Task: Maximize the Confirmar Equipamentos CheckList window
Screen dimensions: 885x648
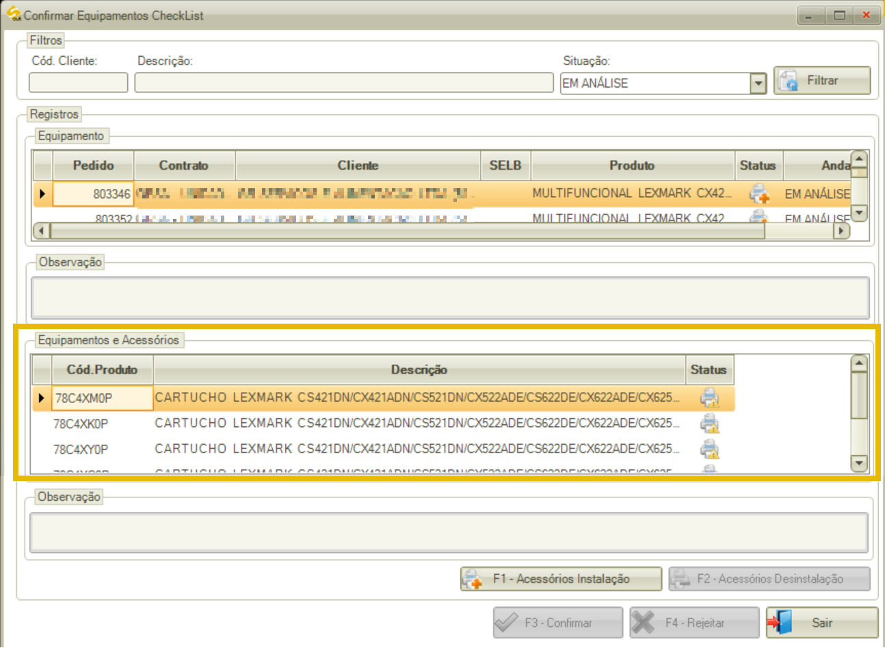Action: [x=839, y=15]
